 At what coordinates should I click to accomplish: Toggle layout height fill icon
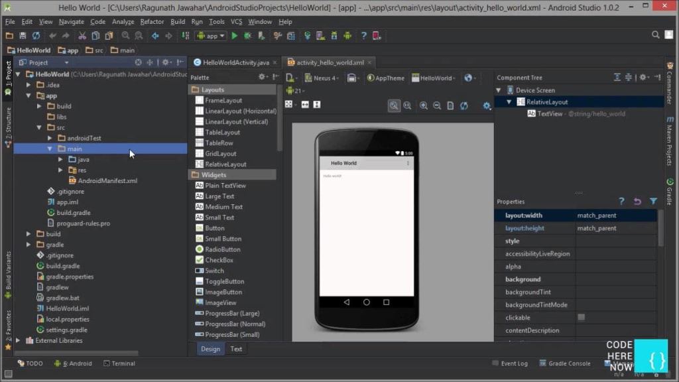[317, 104]
